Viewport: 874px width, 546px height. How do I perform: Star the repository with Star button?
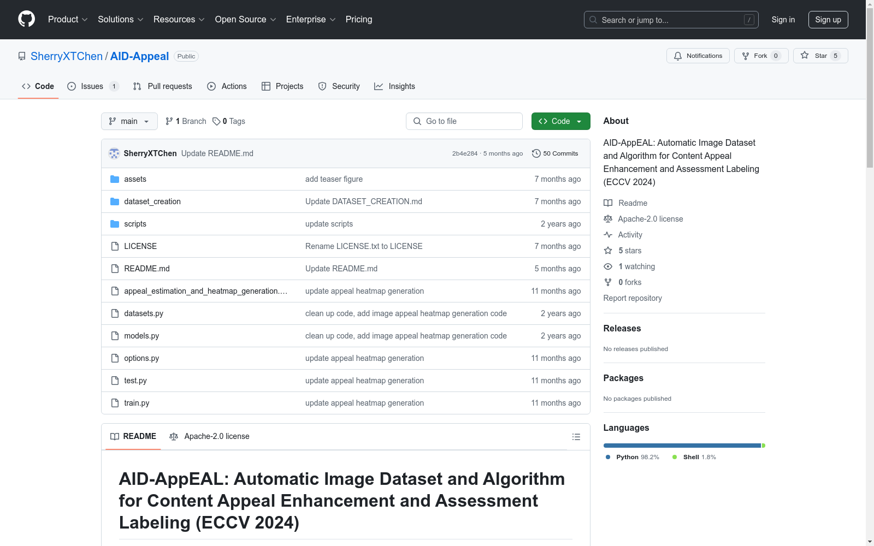(x=820, y=56)
